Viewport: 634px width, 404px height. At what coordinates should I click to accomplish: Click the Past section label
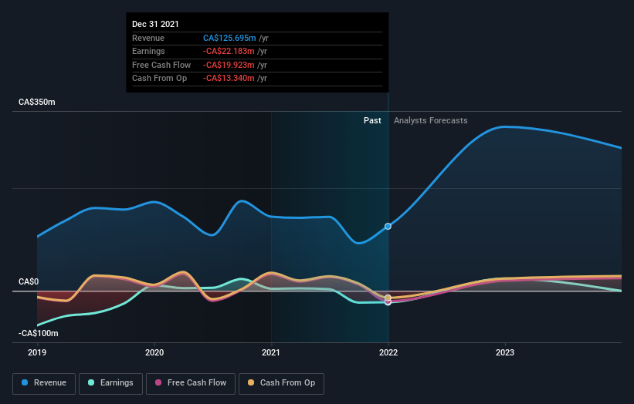pos(372,120)
